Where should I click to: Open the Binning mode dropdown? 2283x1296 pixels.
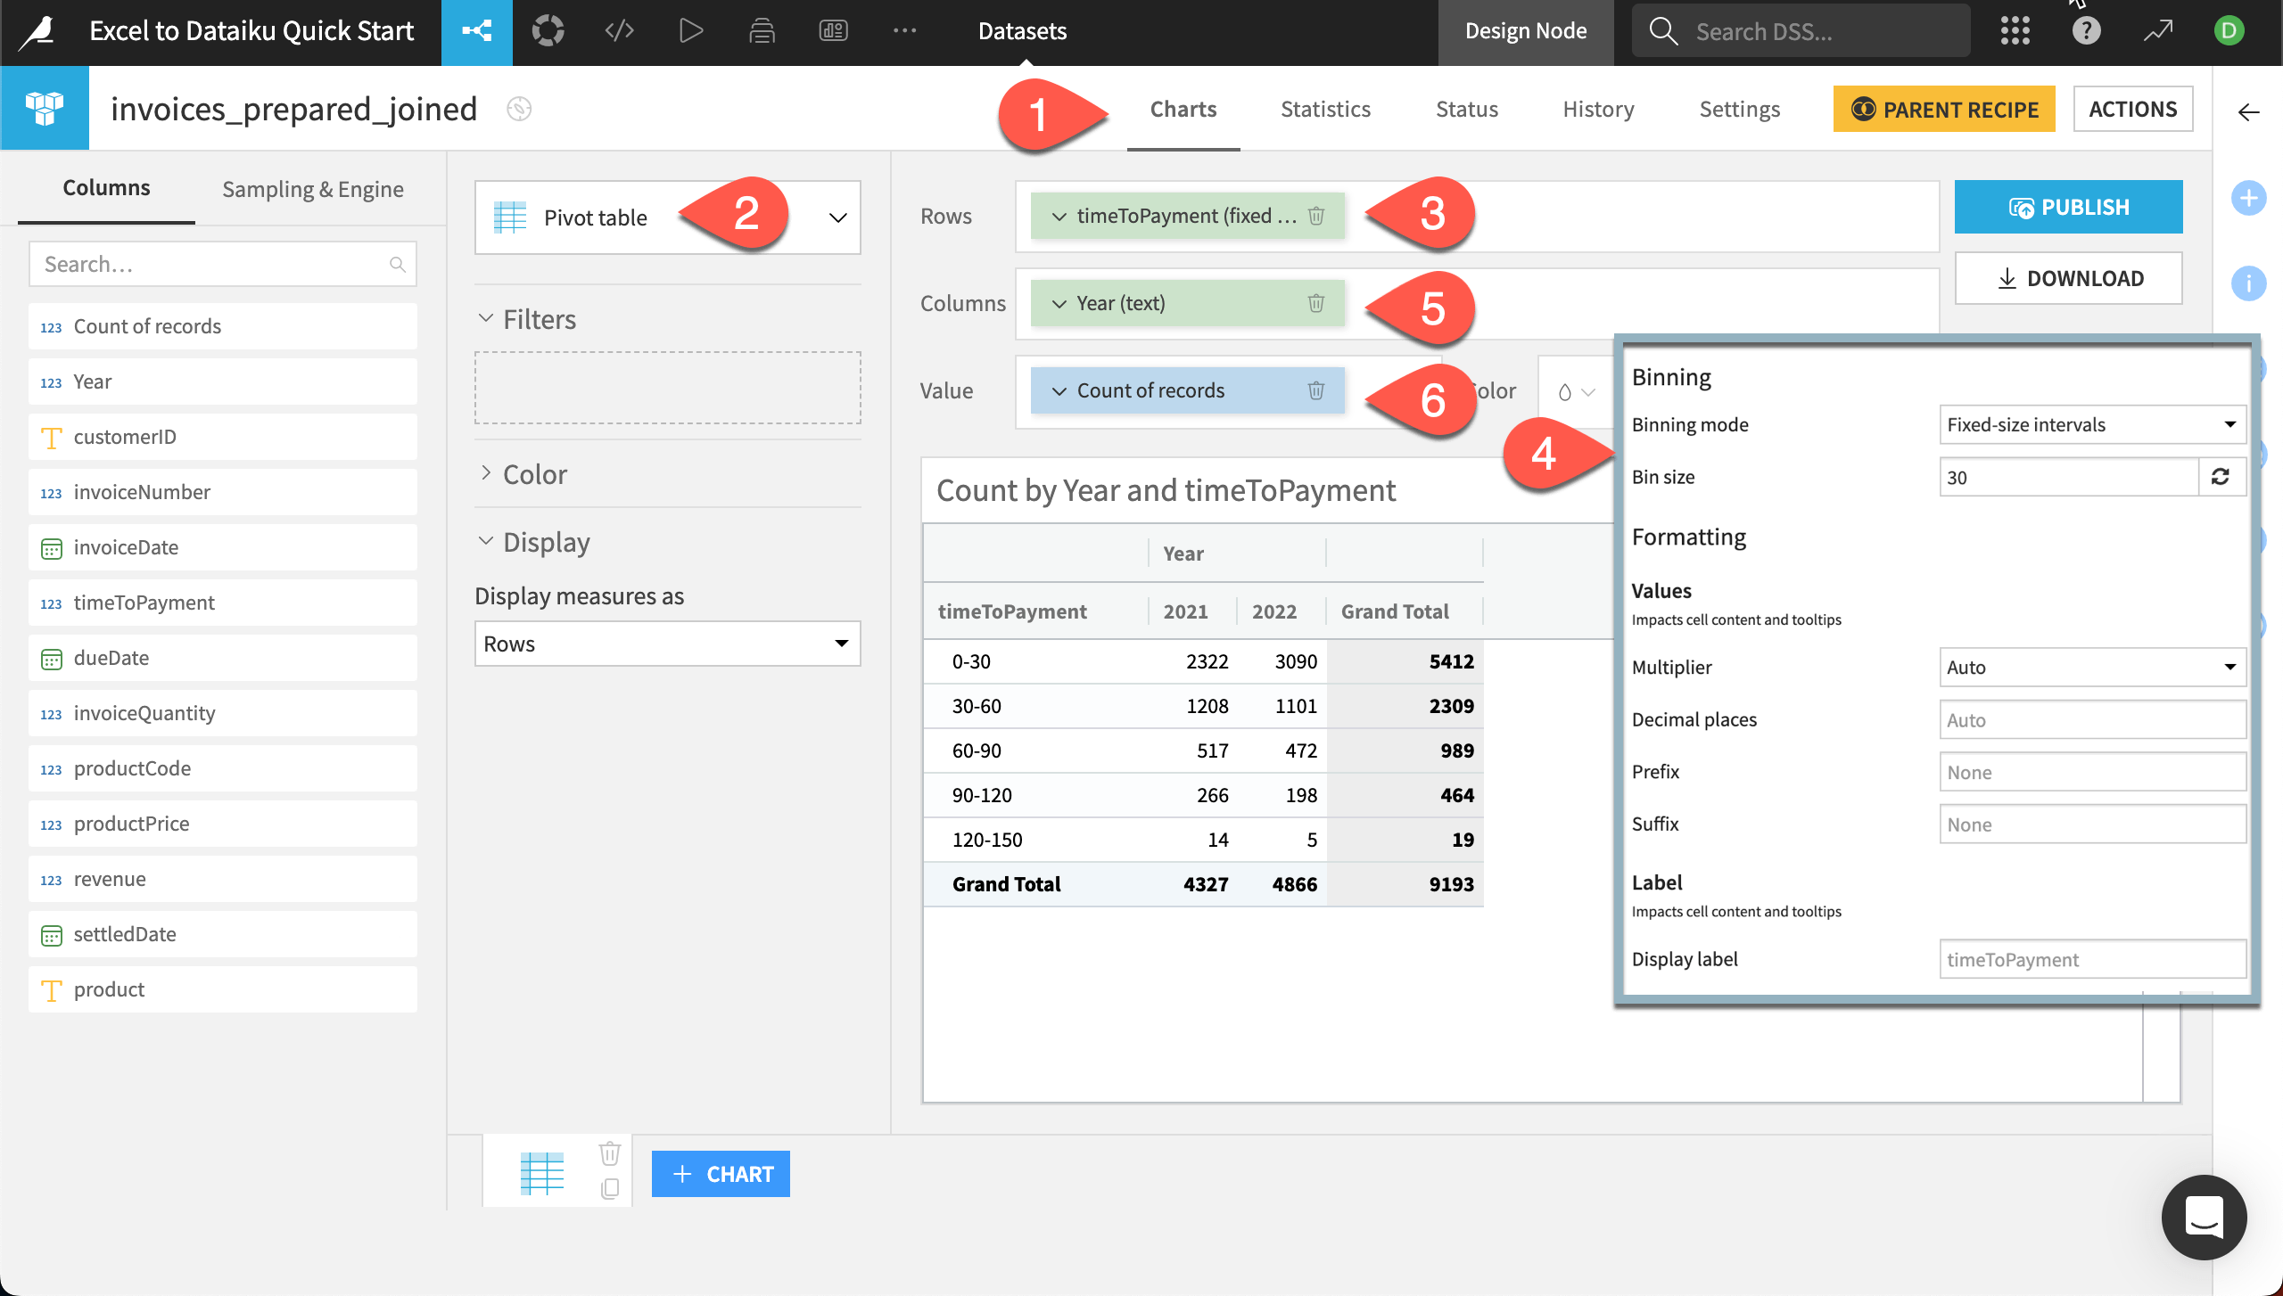click(2092, 424)
